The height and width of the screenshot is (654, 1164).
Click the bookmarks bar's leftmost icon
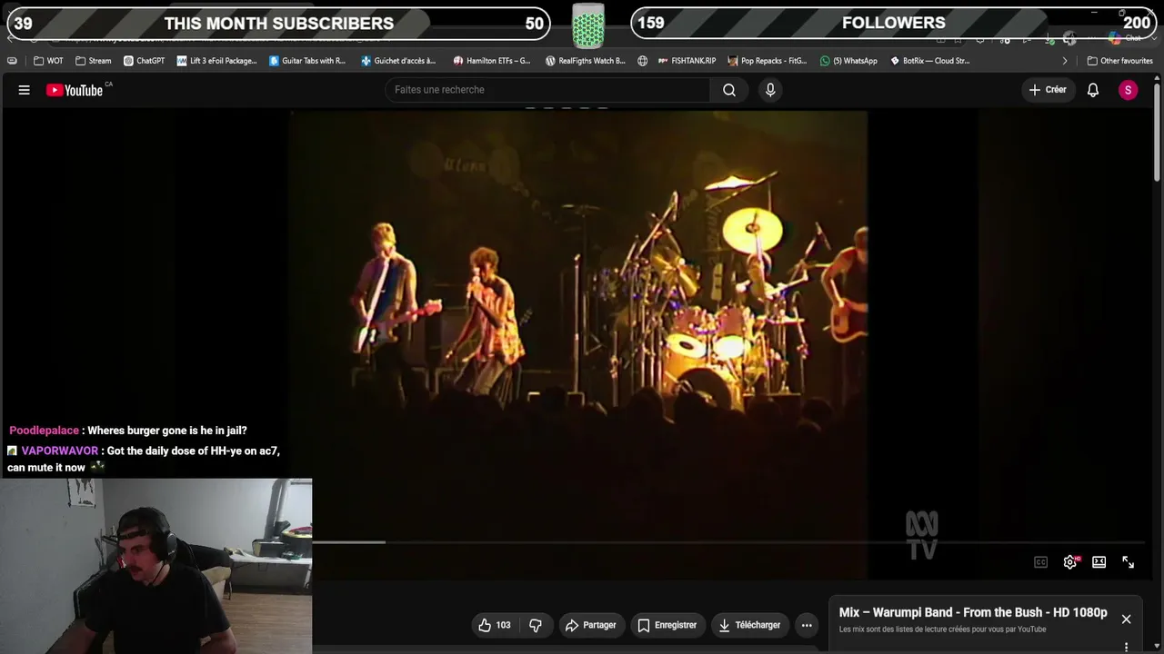[12, 61]
